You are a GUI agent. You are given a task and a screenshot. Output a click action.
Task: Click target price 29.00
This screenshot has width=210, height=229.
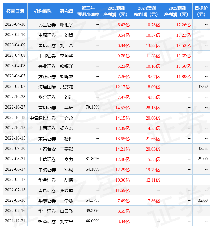(x=203, y=159)
